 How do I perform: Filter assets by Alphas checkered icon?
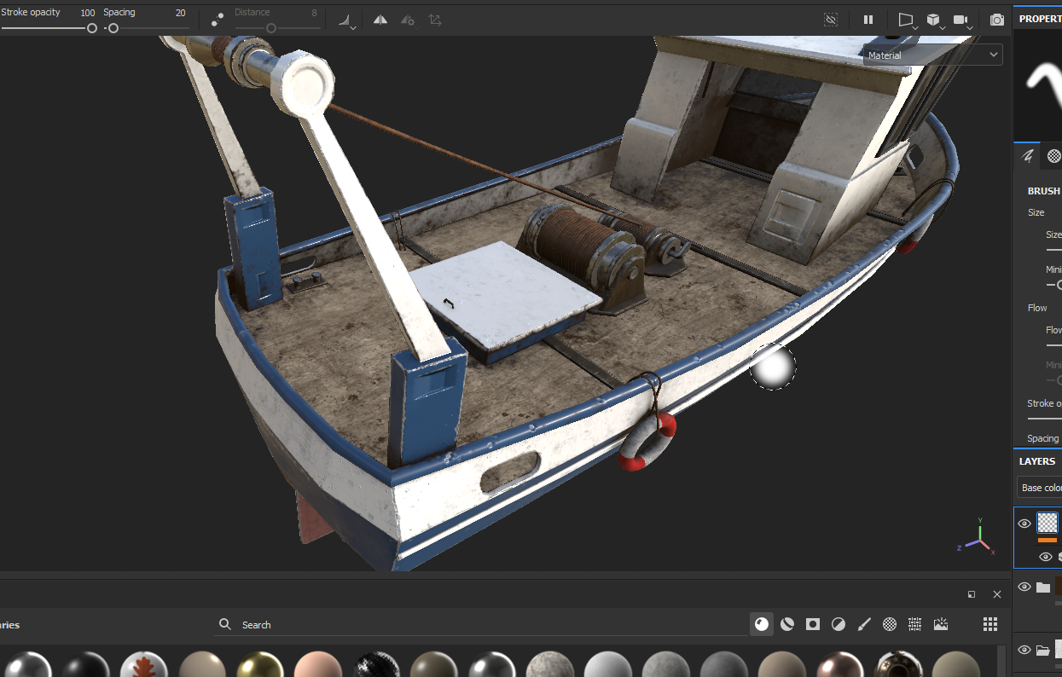coord(889,624)
